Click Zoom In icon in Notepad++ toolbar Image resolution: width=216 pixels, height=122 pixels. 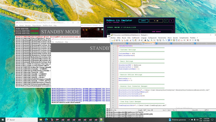click(x=151, y=40)
